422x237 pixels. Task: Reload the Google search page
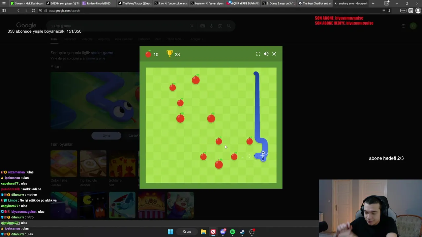[x=33, y=11]
